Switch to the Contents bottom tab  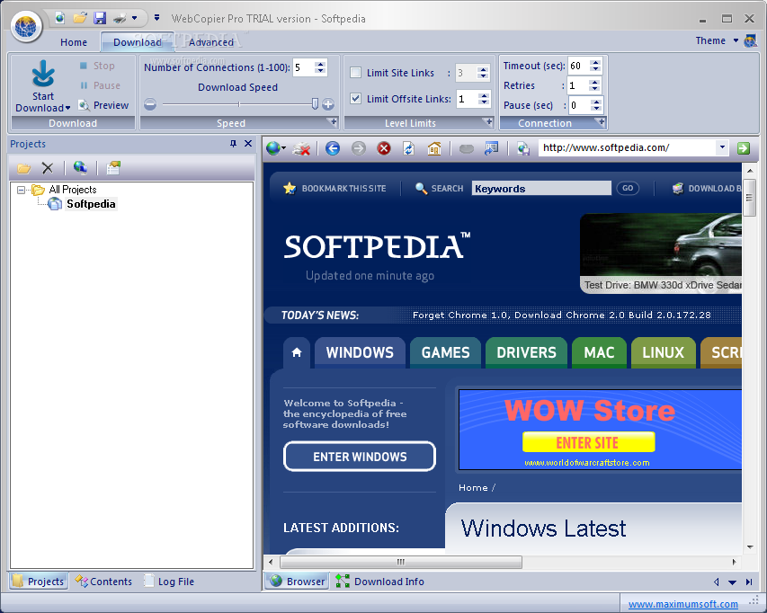coord(103,582)
